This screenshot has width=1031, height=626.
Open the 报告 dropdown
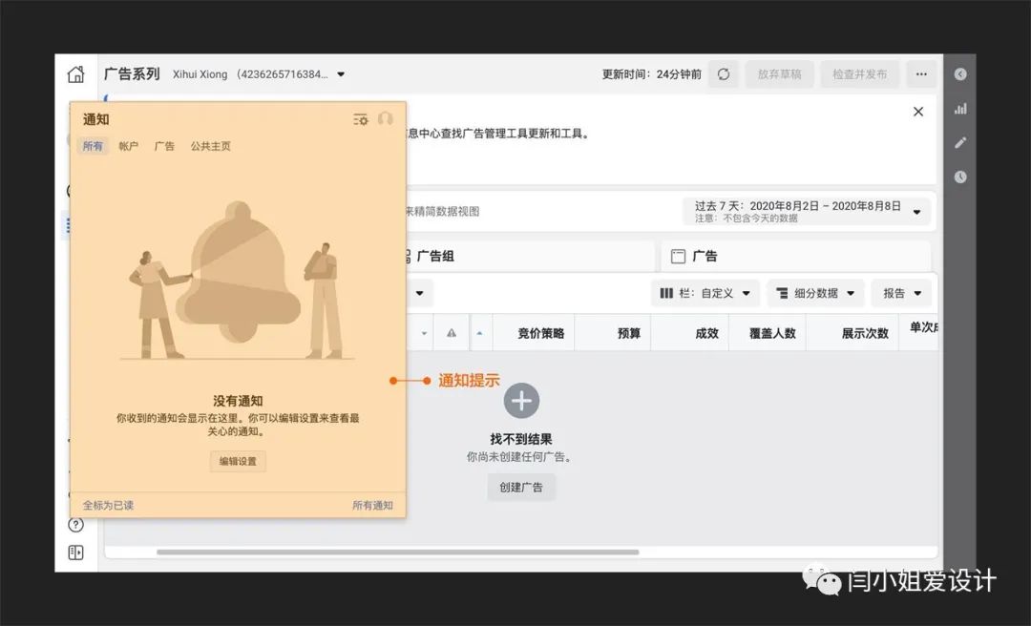pyautogui.click(x=901, y=293)
